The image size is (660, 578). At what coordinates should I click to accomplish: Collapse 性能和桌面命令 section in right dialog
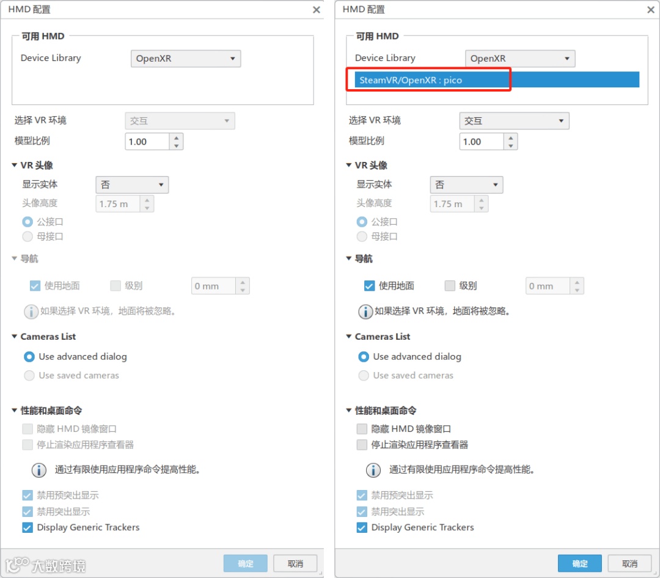[x=348, y=410]
